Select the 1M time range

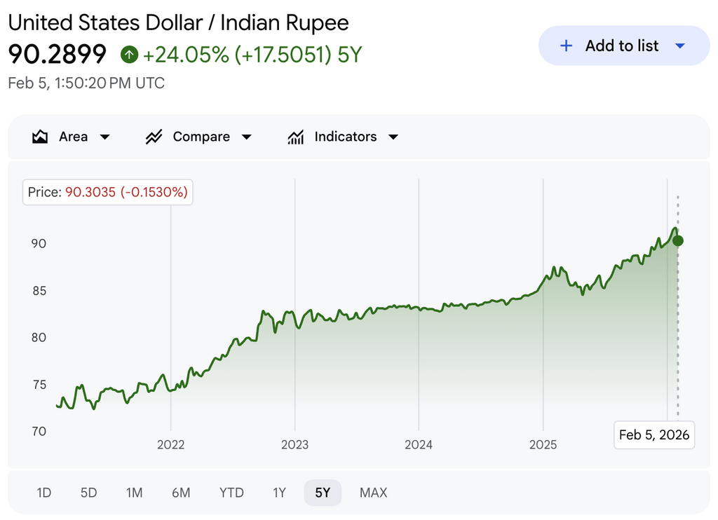click(134, 493)
